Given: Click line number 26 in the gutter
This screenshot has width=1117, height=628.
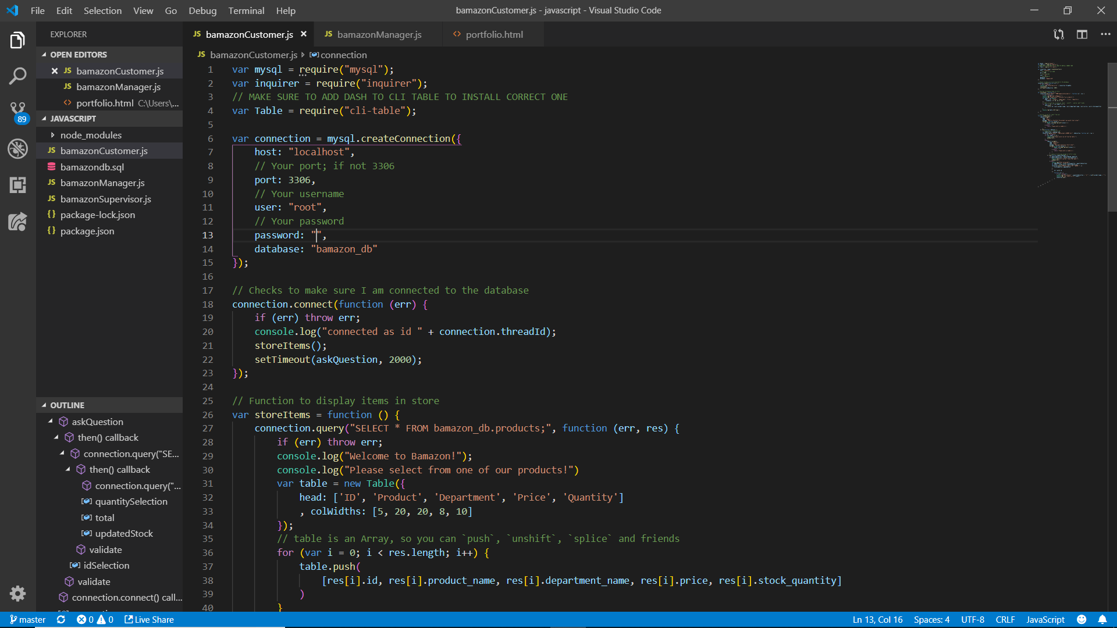Looking at the screenshot, I should 208,415.
